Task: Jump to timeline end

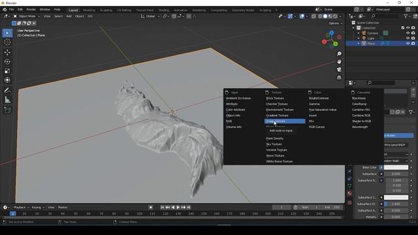Action: (x=189, y=208)
